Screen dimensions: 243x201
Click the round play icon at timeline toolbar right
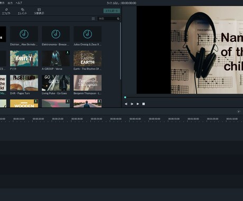[239, 112]
